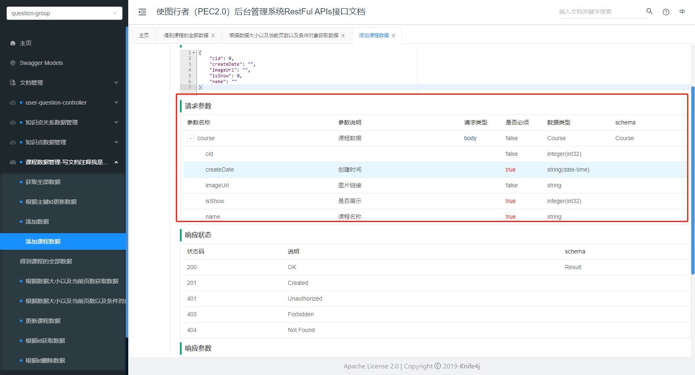Image resolution: width=695 pixels, height=375 pixels.
Task: Click the 201 Created status row
Action: 436,283
